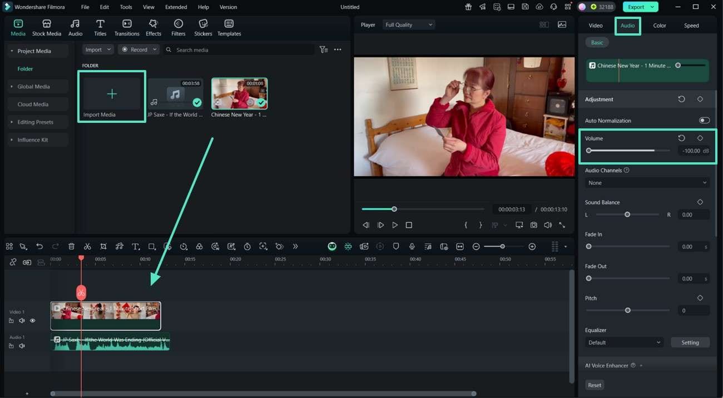Open the Effects tab
Image resolution: width=723 pixels, height=398 pixels.
(153, 28)
